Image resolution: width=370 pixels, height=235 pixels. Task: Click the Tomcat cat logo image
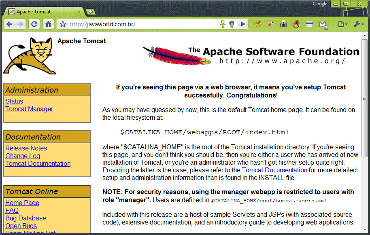(x=30, y=56)
